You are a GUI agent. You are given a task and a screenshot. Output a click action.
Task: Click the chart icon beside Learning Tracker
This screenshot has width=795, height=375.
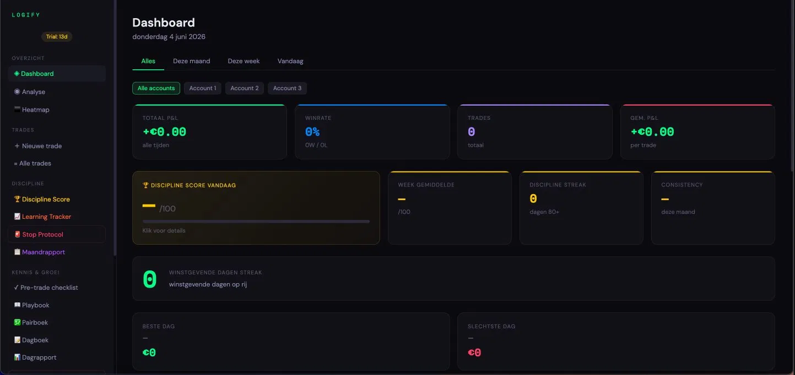point(17,217)
